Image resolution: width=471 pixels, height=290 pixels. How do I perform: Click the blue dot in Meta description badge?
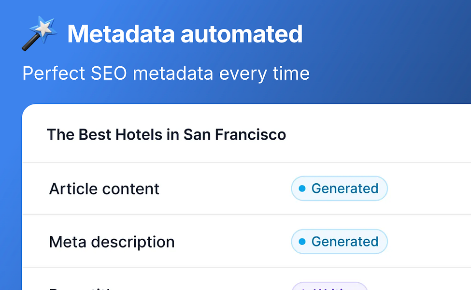302,242
